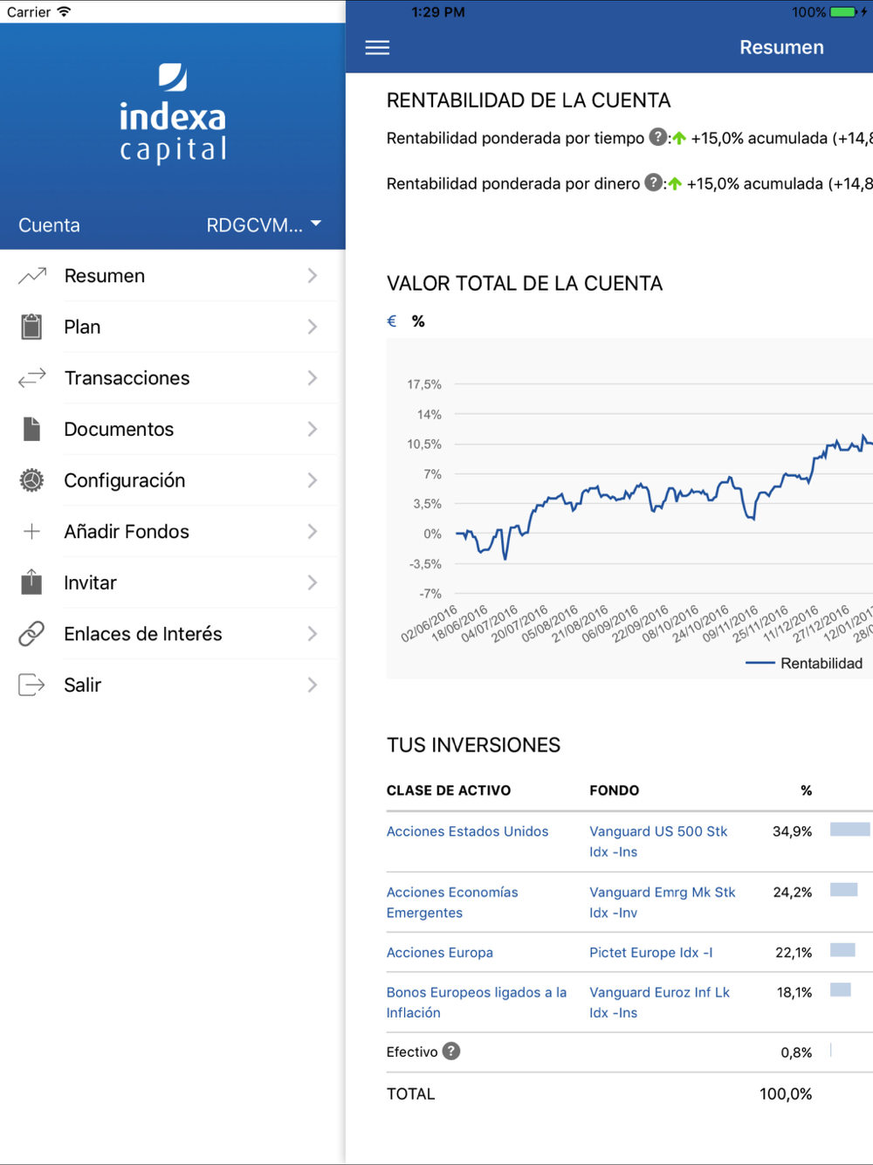Open Añadir Fondos menu item
The width and height of the screenshot is (873, 1165).
pyautogui.click(x=173, y=532)
